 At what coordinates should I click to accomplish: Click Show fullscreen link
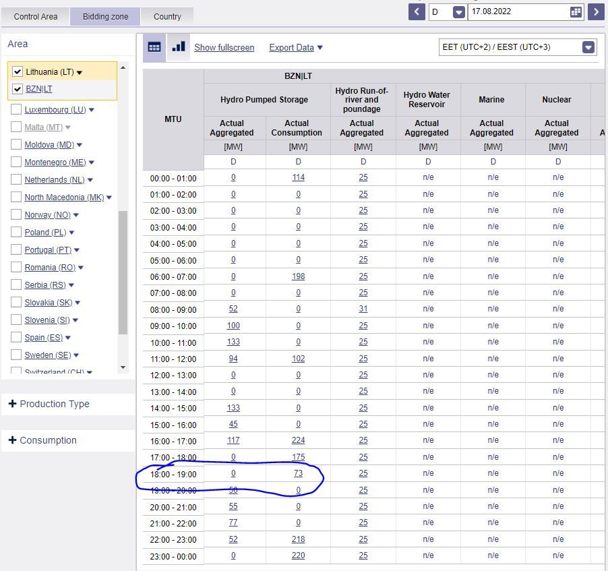click(224, 47)
